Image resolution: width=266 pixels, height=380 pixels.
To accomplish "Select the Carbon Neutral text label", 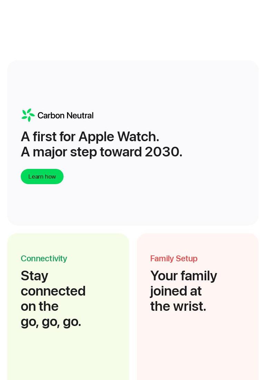I will [x=65, y=115].
